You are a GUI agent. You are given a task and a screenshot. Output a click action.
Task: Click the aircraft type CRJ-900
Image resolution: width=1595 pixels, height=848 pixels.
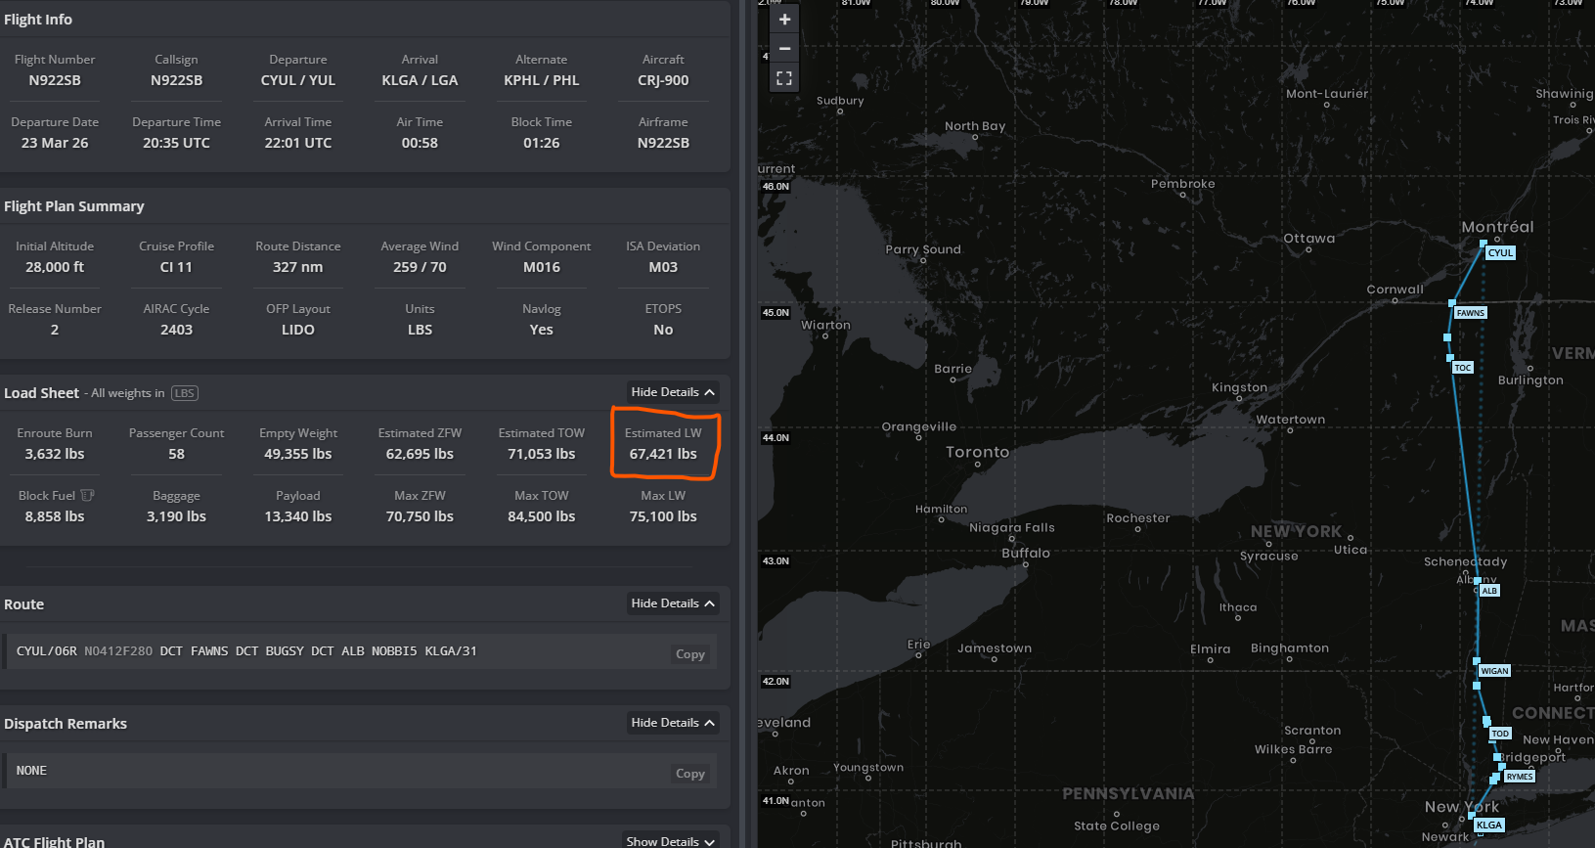(x=663, y=80)
